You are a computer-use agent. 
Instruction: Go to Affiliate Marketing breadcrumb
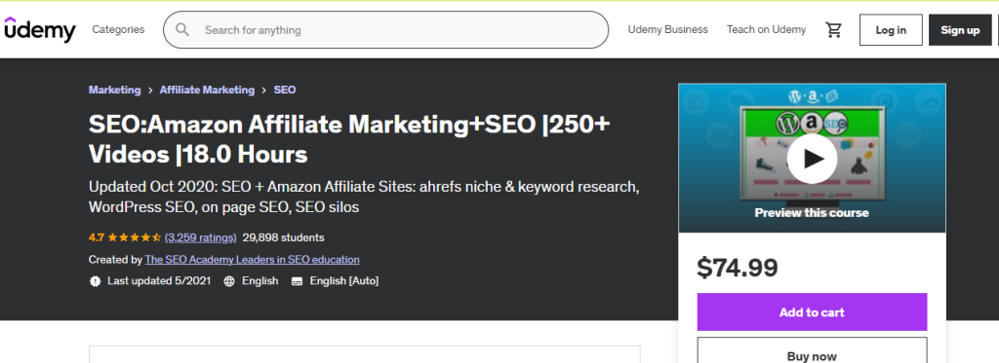point(207,90)
